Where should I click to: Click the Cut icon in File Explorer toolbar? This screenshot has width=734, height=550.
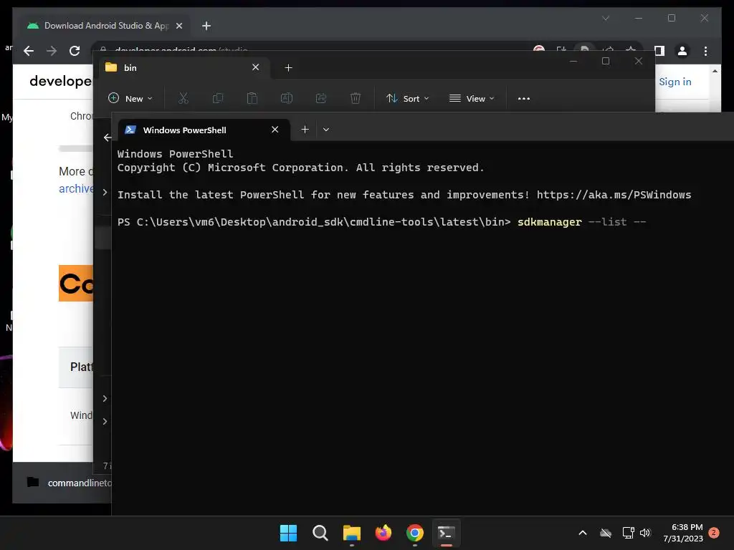click(x=183, y=99)
